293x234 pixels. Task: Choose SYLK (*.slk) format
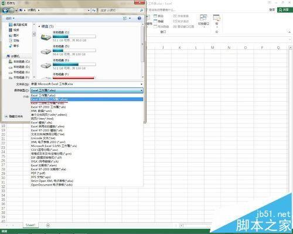coord(87,161)
